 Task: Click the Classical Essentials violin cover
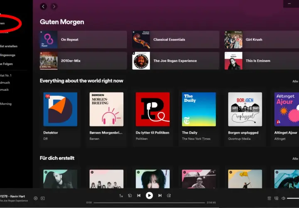(141, 40)
